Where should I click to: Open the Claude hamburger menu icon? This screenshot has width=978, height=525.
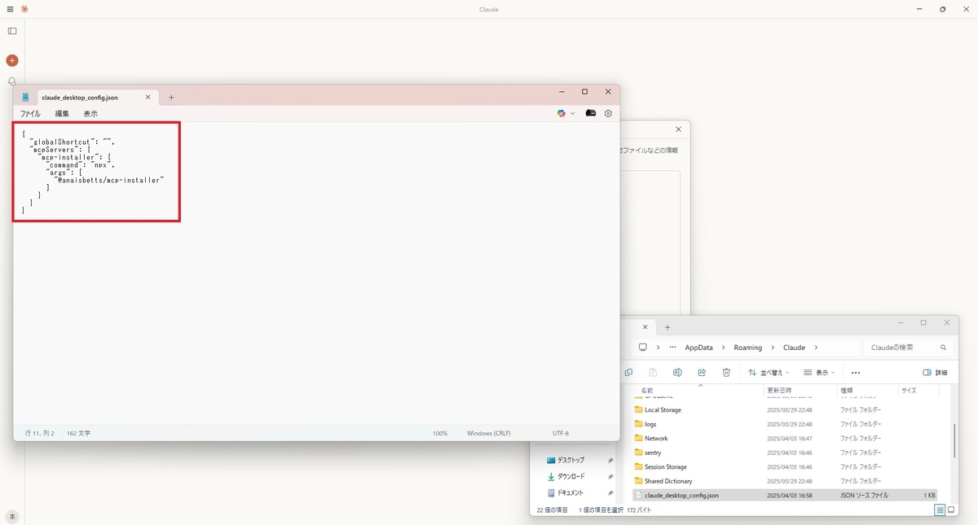tap(9, 9)
